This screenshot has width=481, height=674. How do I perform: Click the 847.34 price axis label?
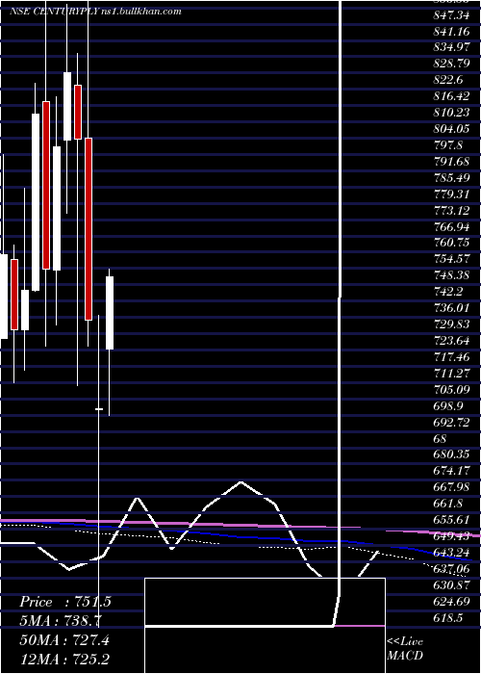(x=451, y=16)
